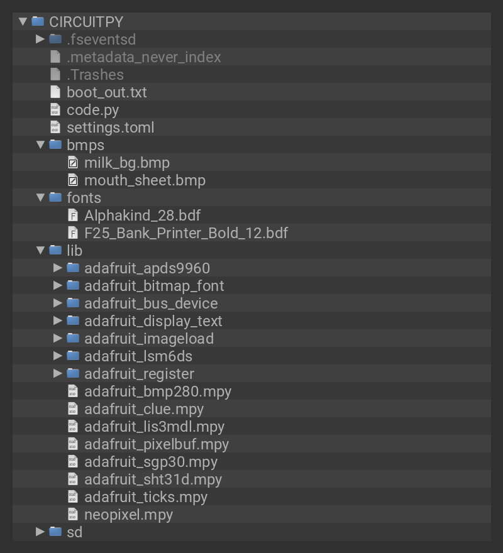Collapse the CIRCUITPY root folder
Image resolution: width=503 pixels, height=553 pixels.
tap(23, 22)
